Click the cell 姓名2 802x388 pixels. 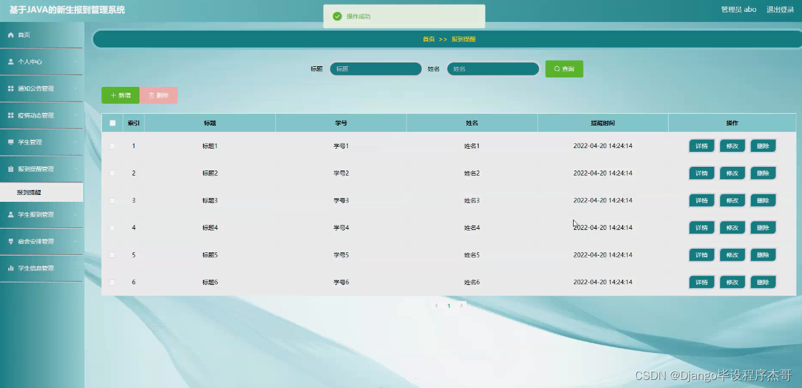click(x=472, y=173)
